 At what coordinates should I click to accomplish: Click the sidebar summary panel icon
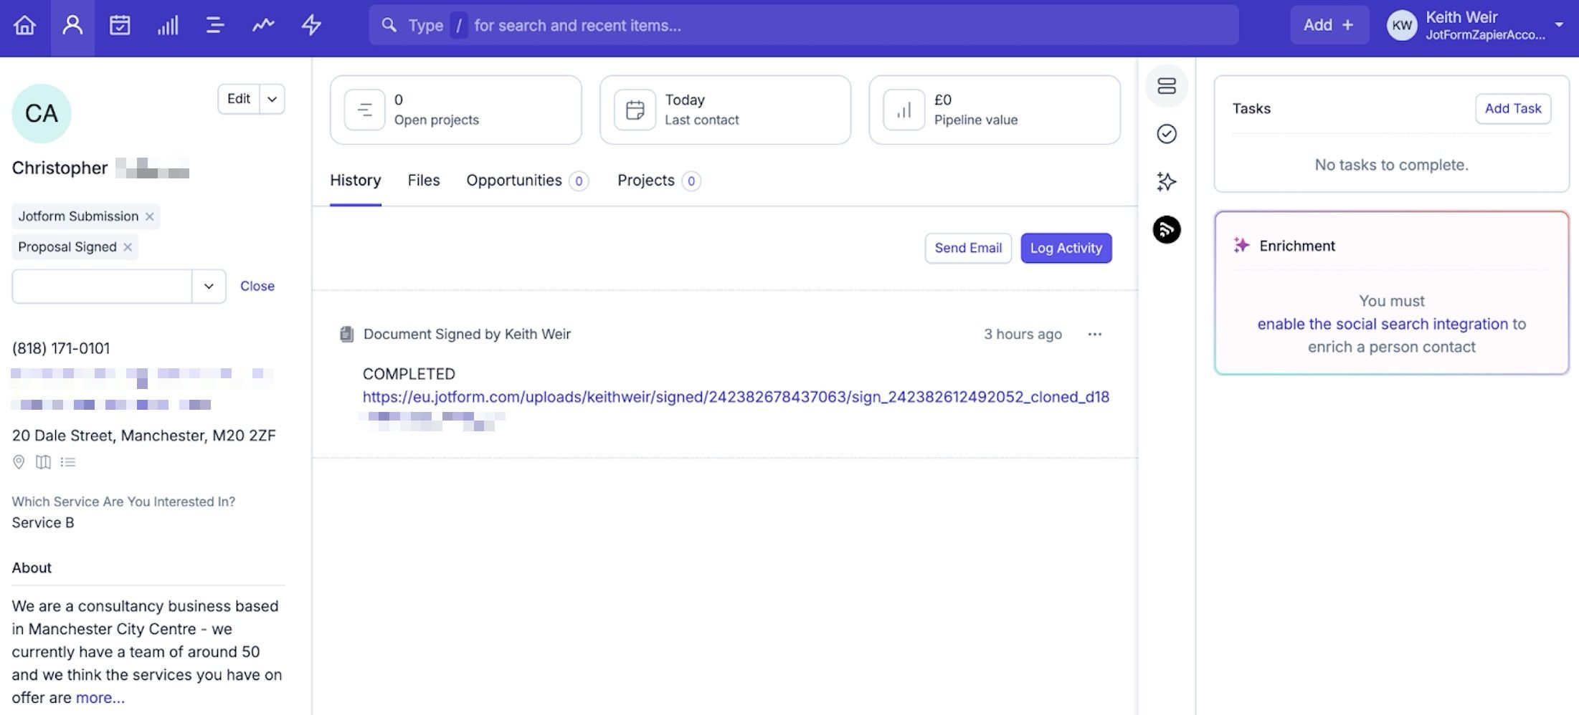pos(1166,86)
